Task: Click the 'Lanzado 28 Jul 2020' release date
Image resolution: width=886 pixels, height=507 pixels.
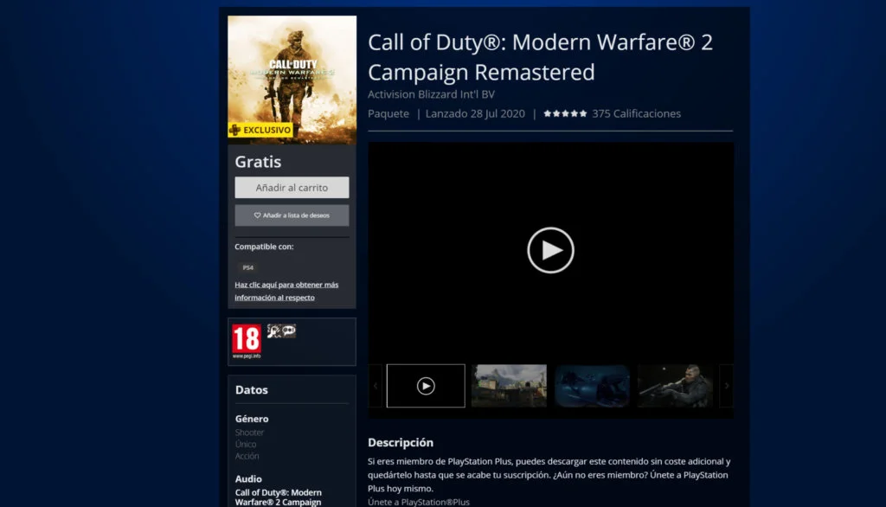Action: coord(475,113)
